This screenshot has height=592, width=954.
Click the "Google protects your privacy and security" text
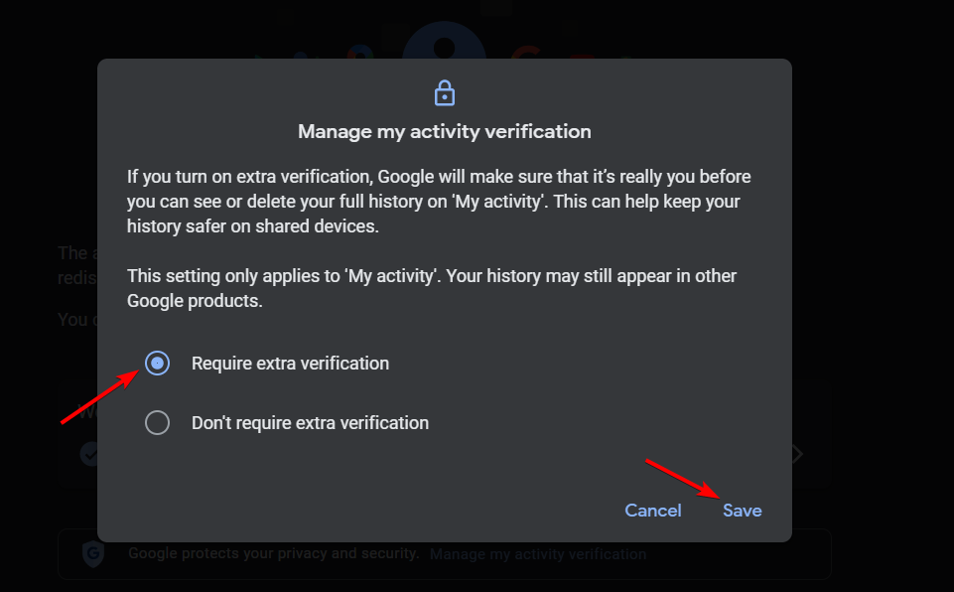tap(273, 553)
